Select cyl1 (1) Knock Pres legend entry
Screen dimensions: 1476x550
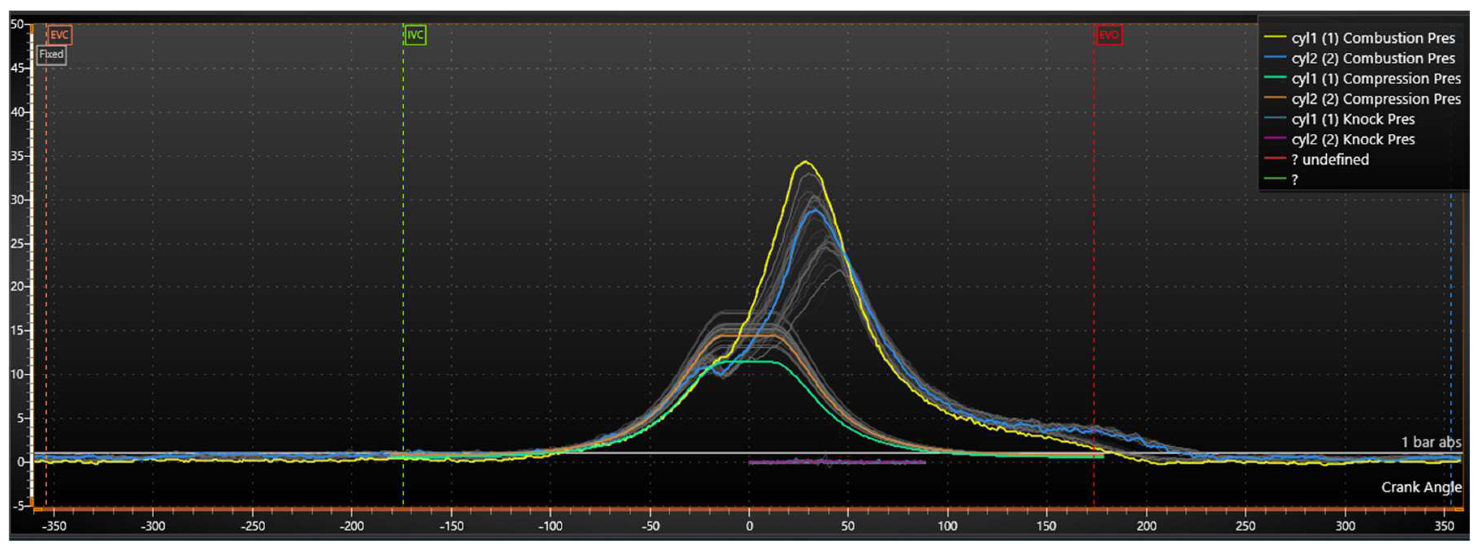tap(1353, 119)
